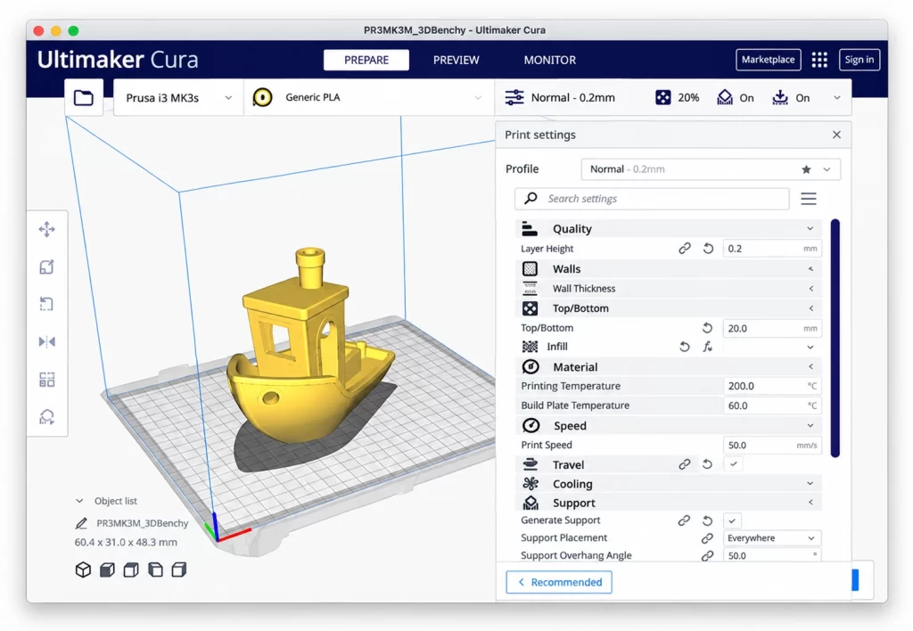913x631 pixels.
Task: Toggle the Generate Support checkbox
Action: tap(733, 520)
